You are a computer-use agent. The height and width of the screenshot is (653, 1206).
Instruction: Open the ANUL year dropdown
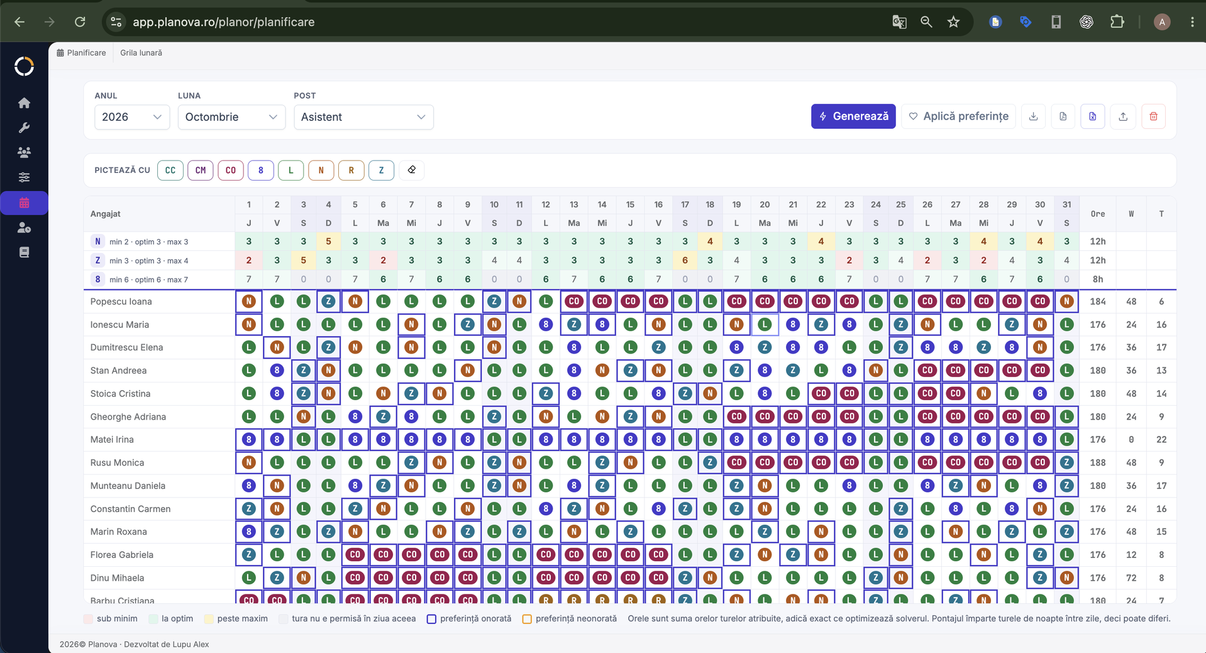pos(132,117)
